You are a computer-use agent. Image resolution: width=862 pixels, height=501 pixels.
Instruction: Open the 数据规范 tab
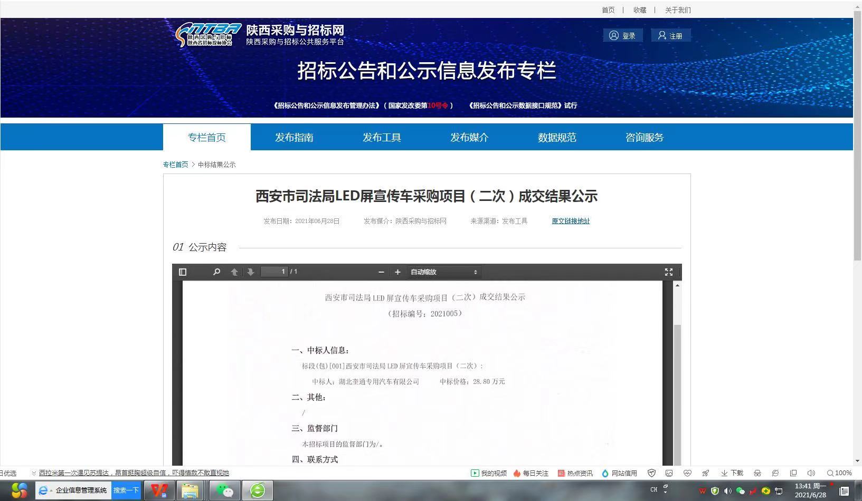pyautogui.click(x=557, y=137)
